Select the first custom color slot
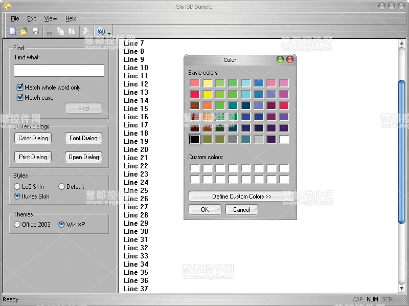 (x=195, y=168)
